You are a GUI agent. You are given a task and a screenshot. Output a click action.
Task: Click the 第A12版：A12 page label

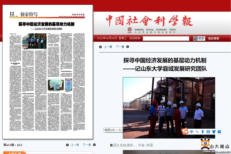[13, 145]
